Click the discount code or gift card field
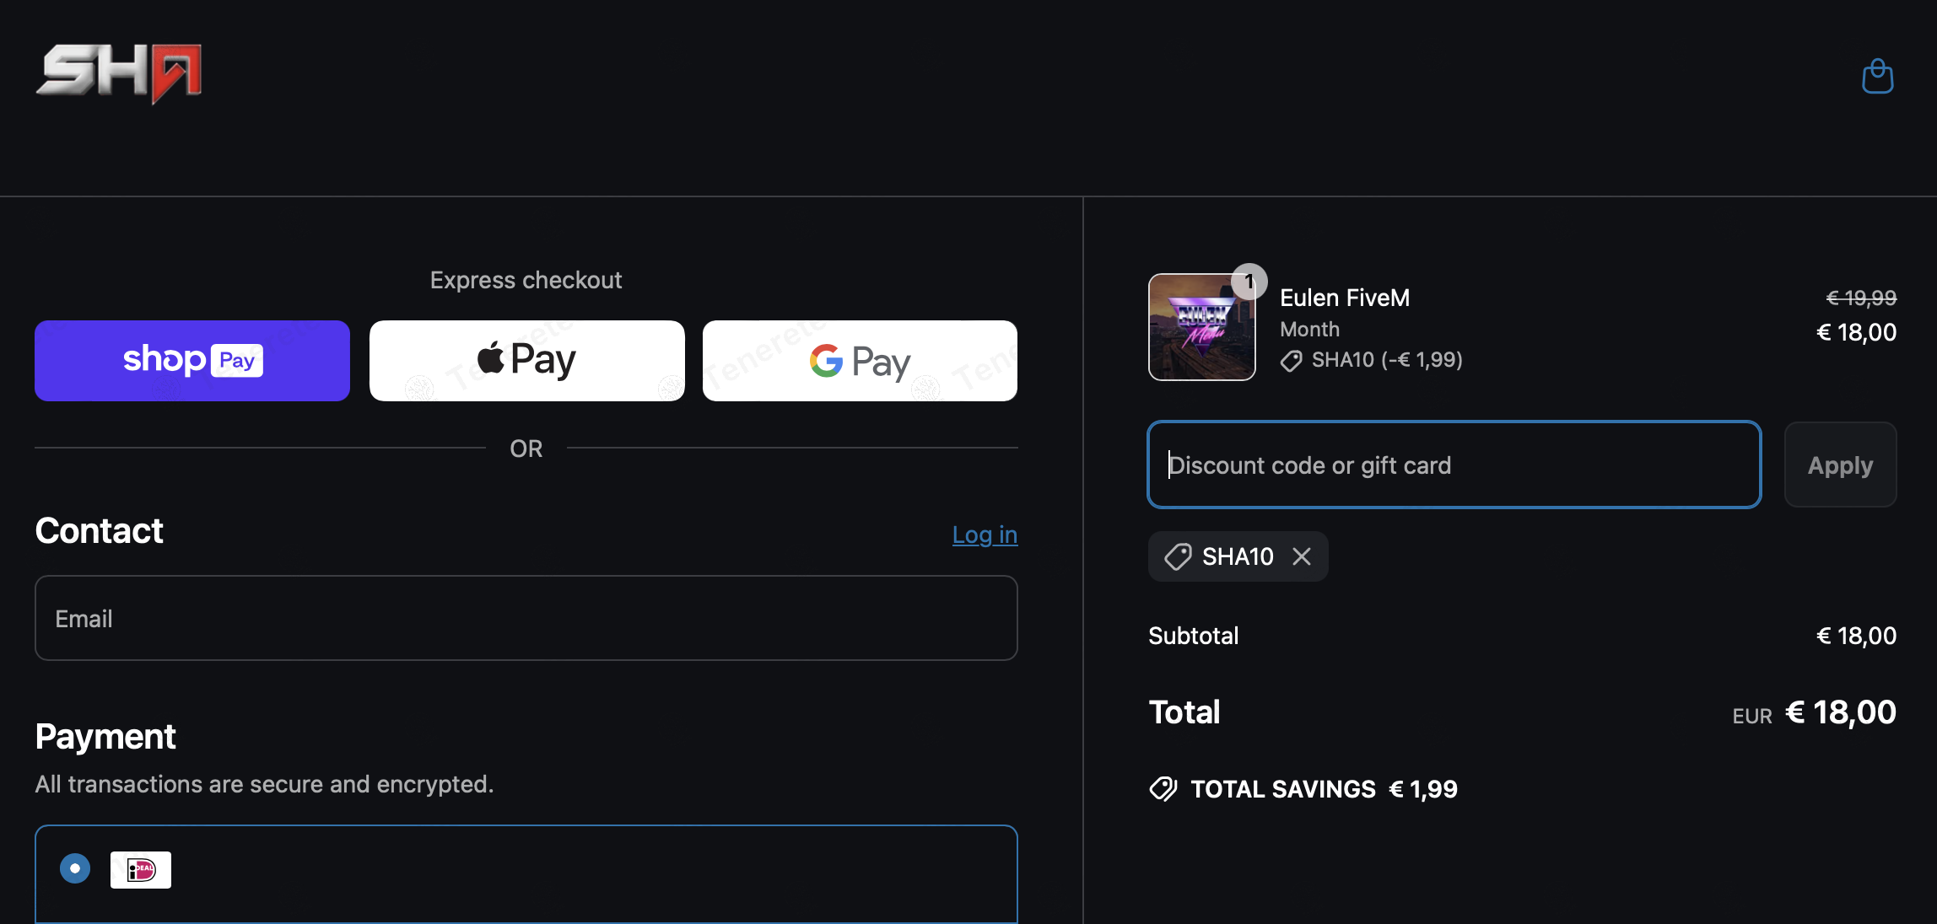 [1454, 465]
